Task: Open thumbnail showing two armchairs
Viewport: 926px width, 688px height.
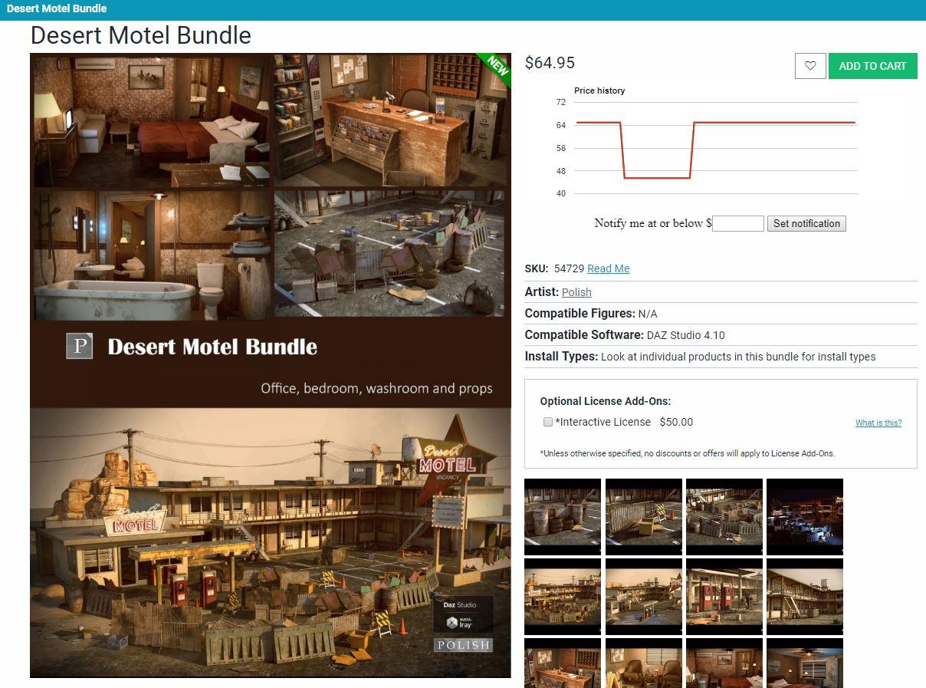Action: [x=644, y=663]
